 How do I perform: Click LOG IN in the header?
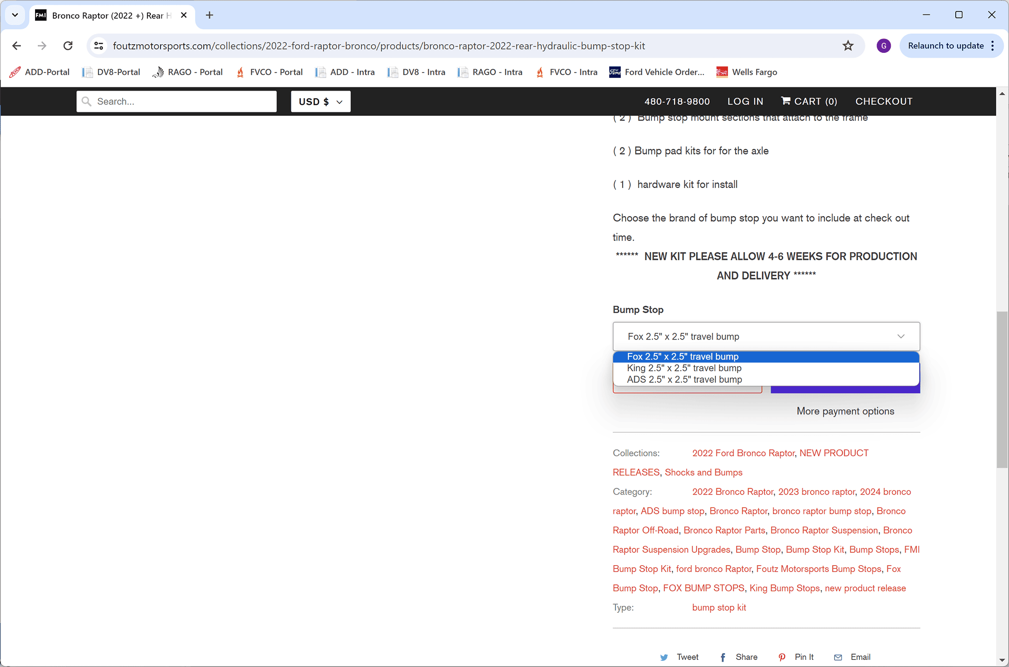coord(745,101)
